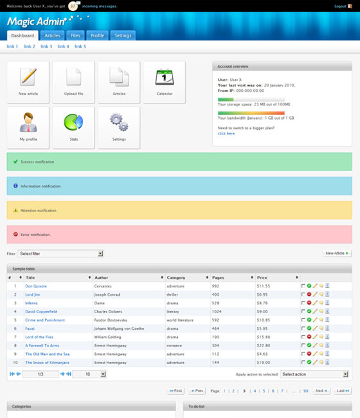Open the rows per page dropdown showing 10

89,374
